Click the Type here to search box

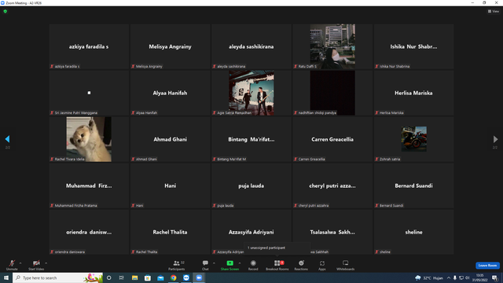[x=57, y=277]
